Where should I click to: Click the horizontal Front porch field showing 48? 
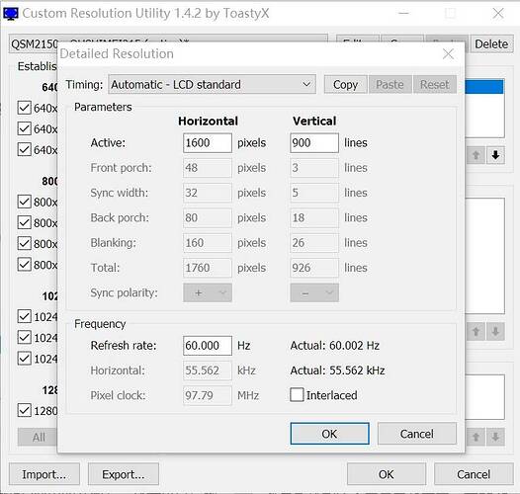point(208,168)
